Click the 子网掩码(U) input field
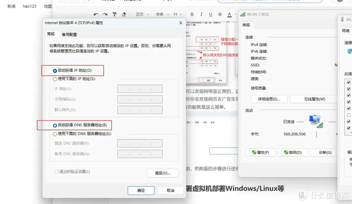This screenshot has height=204, width=352. [140, 99]
